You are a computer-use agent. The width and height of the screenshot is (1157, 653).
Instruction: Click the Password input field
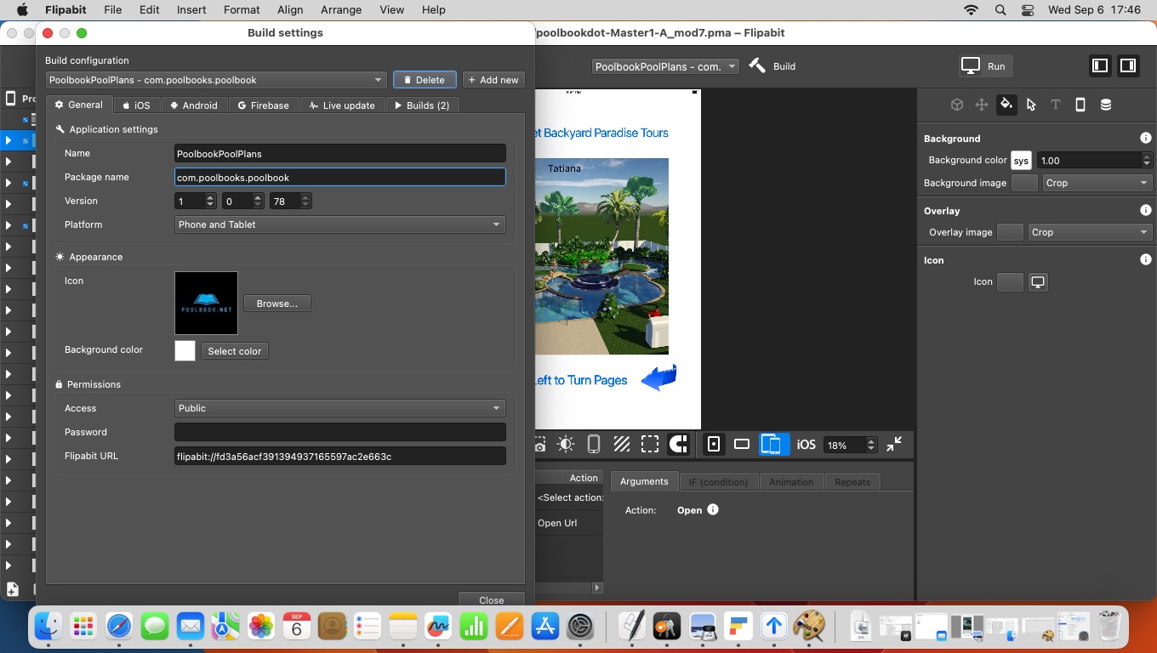339,432
